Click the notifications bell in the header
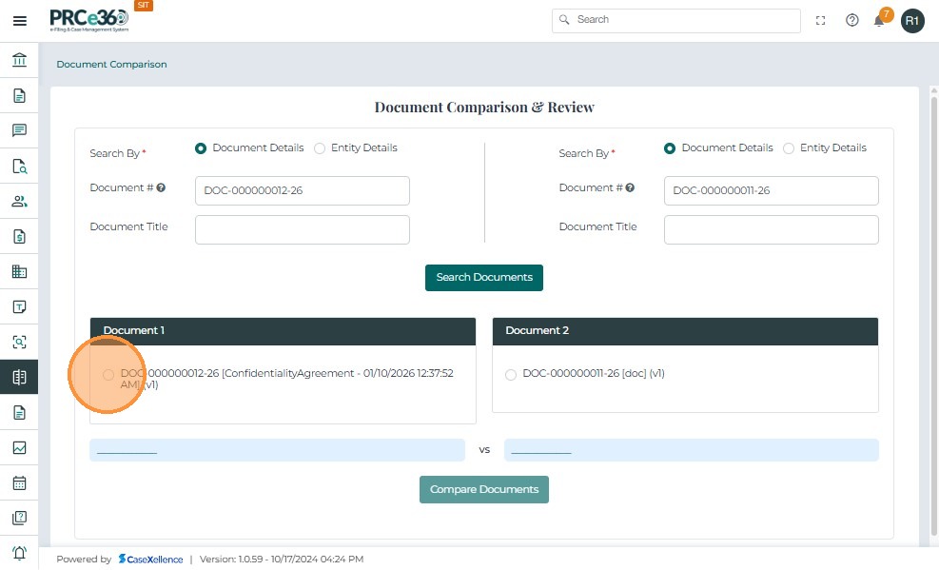This screenshot has height=570, width=939. click(879, 20)
